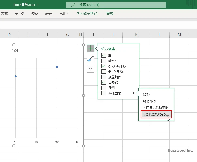Enable the 凡例 checkbox

pyautogui.click(x=104, y=88)
